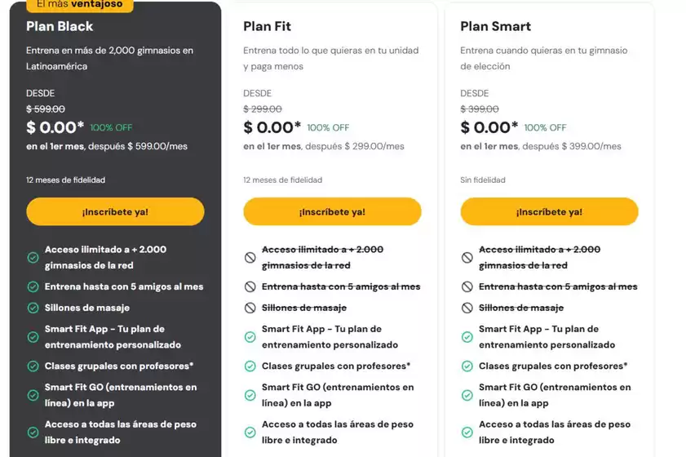This screenshot has width=686, height=457.
Task: Click green check beside Plan Smart Smart Fit GO
Action: (467, 395)
